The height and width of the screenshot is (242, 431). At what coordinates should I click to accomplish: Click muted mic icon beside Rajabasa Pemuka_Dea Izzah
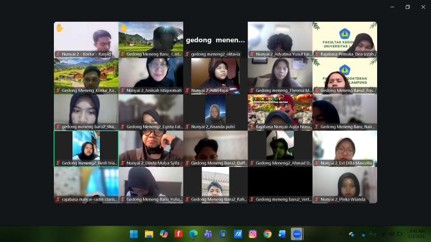coord(317,54)
